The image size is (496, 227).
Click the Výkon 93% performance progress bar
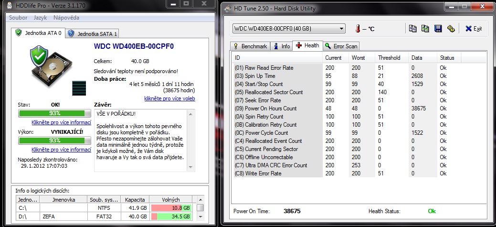[55, 140]
